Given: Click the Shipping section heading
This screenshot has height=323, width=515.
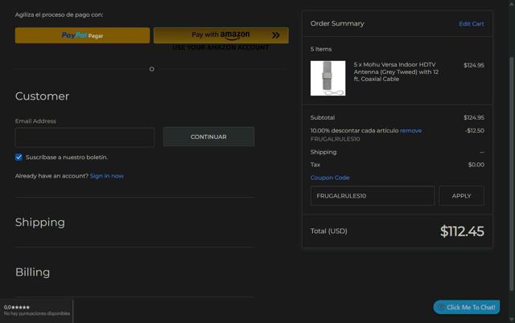Looking at the screenshot, I should (x=40, y=223).
